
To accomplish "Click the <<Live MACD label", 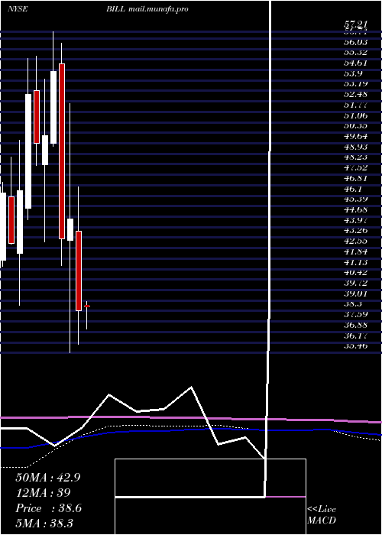I will pos(322,514).
